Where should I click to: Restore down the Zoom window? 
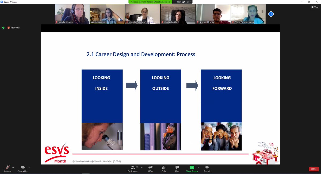click(x=309, y=2)
